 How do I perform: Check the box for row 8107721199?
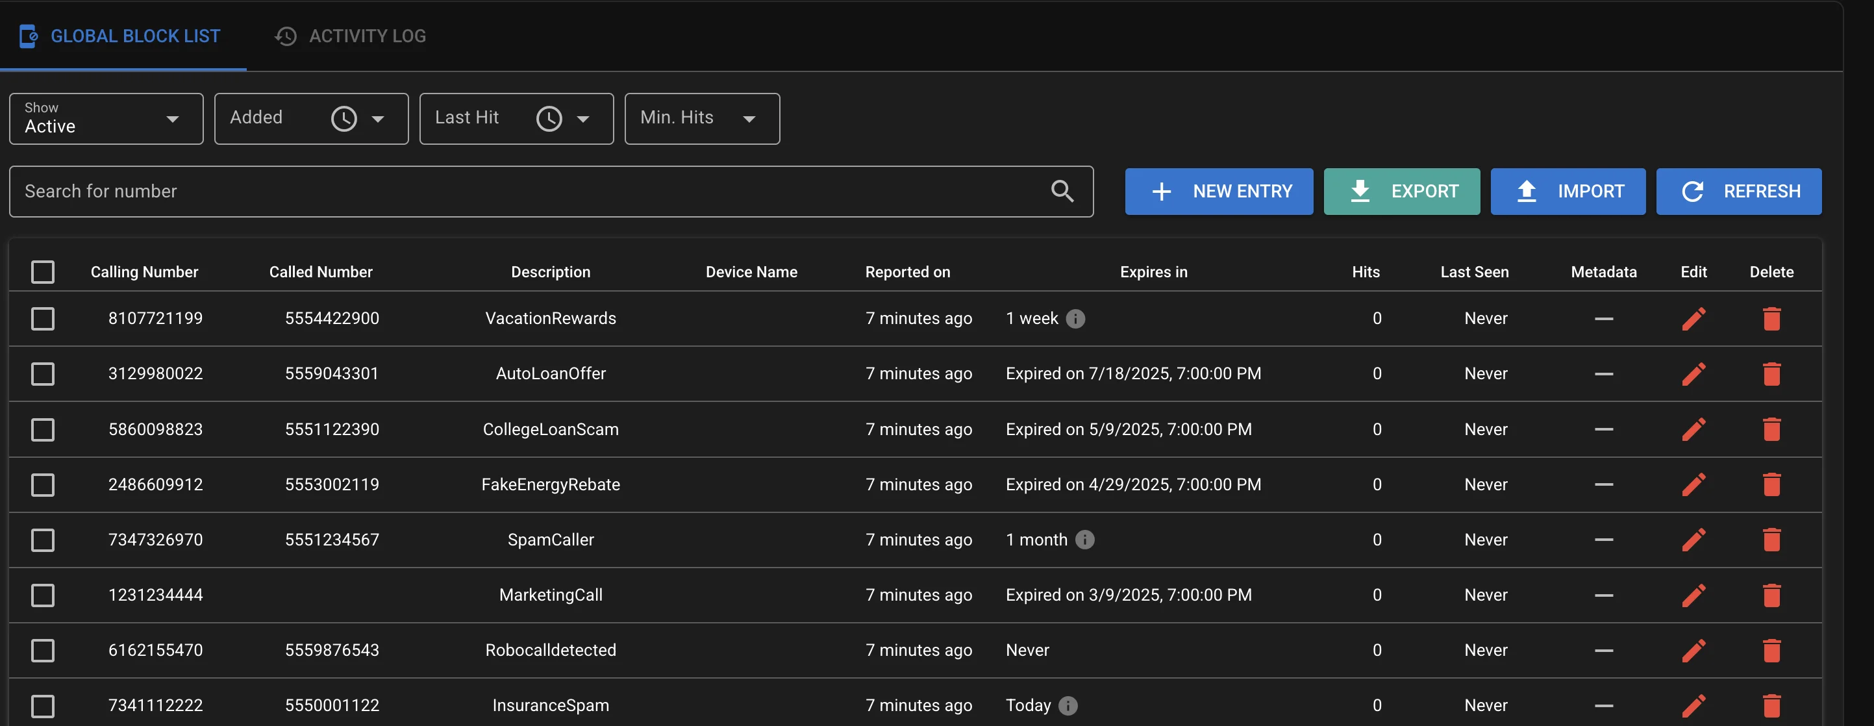(x=43, y=319)
